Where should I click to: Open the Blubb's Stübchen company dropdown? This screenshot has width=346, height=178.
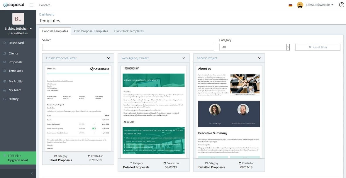(x=18, y=29)
